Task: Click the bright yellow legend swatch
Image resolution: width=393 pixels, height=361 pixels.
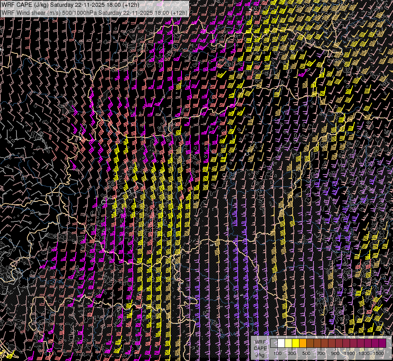Action: [295, 343]
